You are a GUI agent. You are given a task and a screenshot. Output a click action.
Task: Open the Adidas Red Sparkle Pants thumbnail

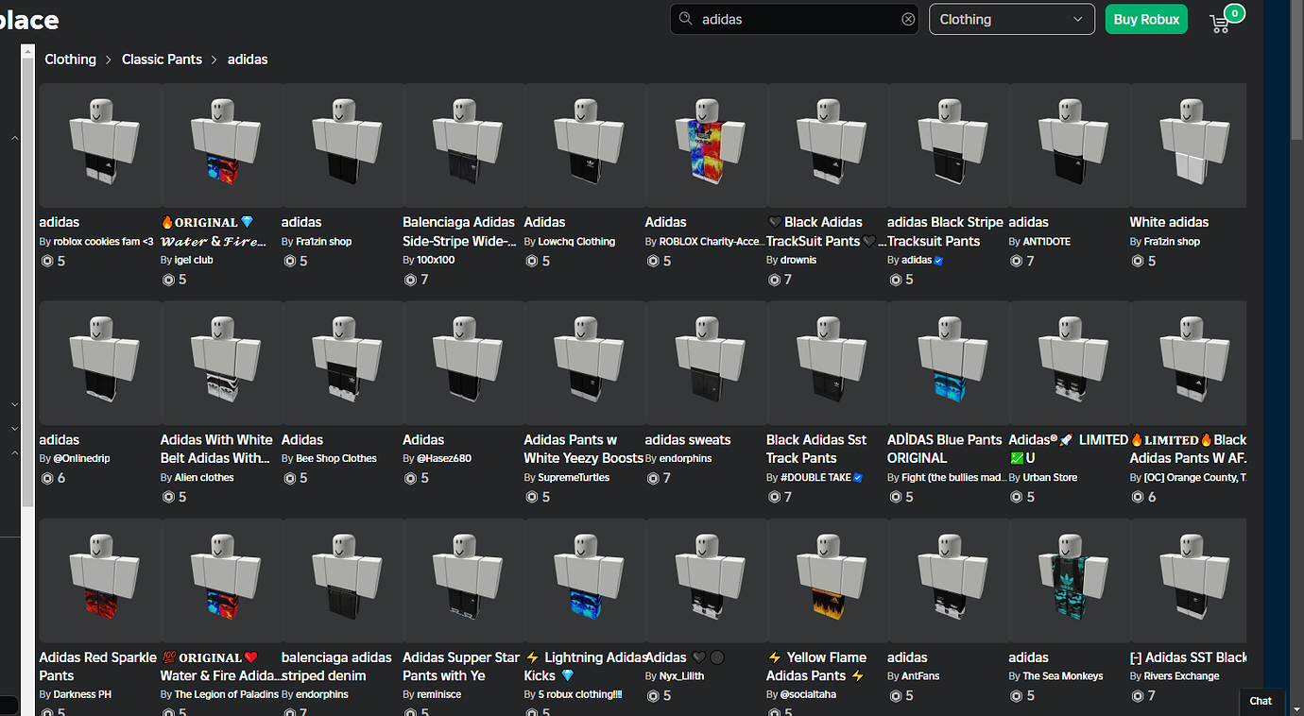[x=100, y=580]
